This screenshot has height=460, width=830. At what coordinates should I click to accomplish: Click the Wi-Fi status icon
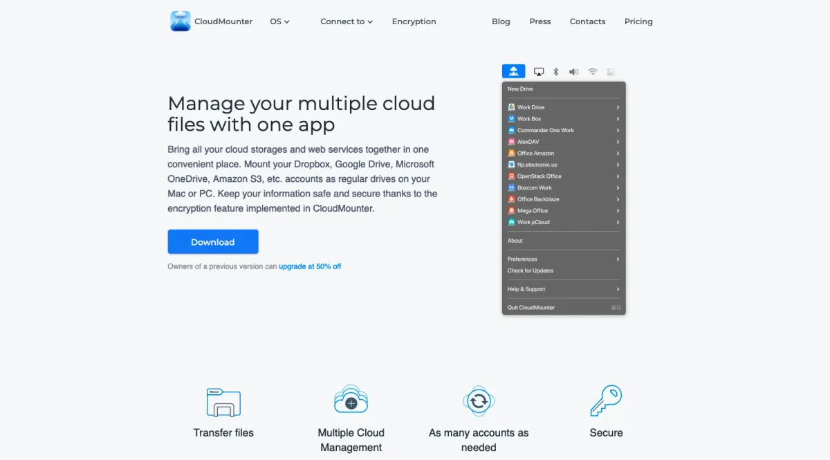coord(593,71)
